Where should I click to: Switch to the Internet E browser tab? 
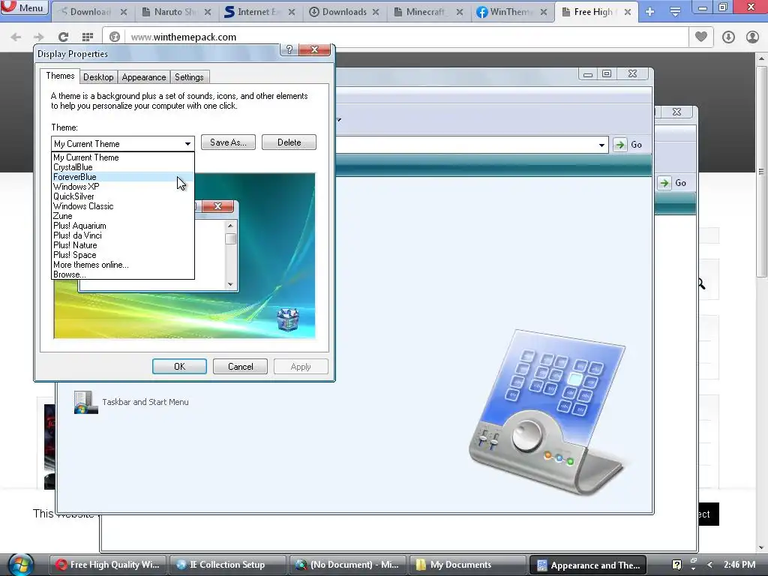[x=259, y=12]
